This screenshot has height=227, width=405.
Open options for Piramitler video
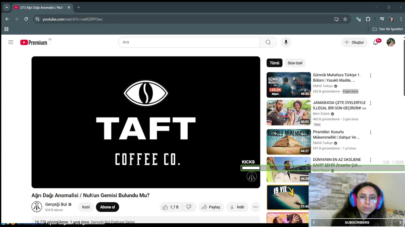click(x=371, y=132)
